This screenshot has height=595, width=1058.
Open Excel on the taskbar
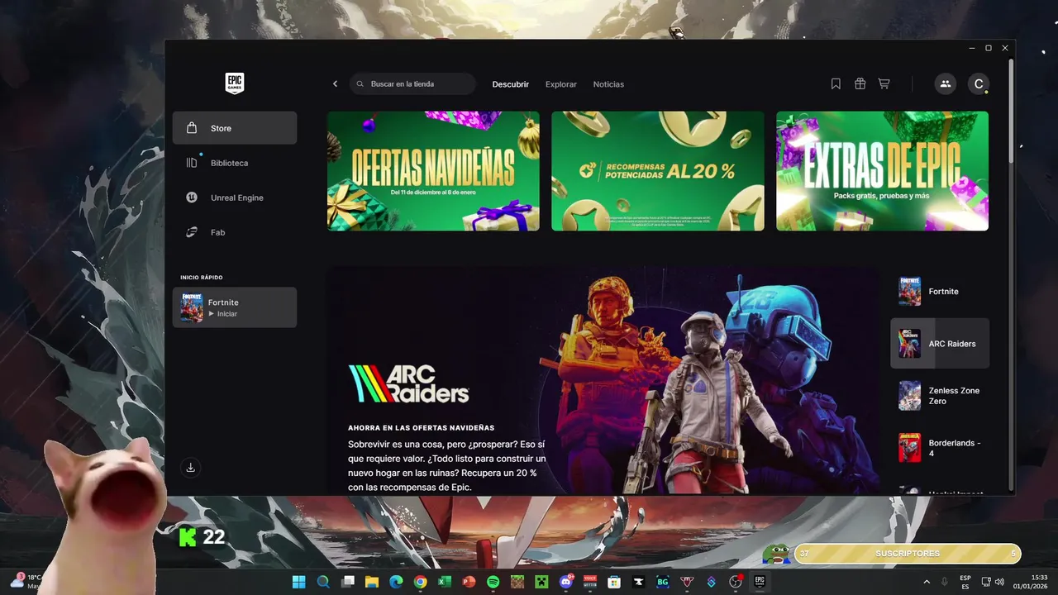pyautogui.click(x=445, y=582)
